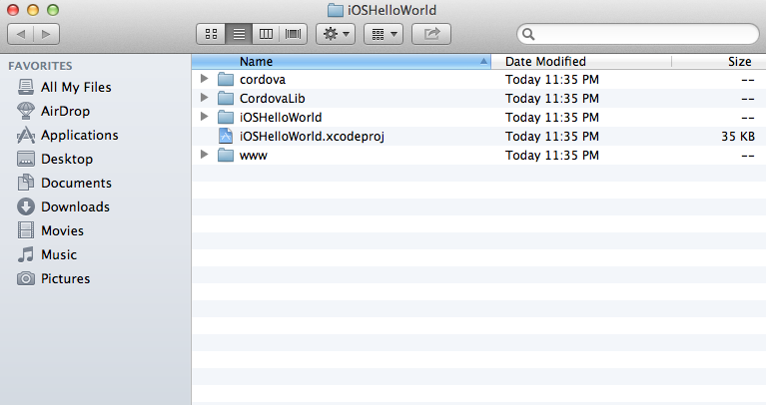Open Music in the sidebar
The width and height of the screenshot is (766, 405).
[x=59, y=254]
